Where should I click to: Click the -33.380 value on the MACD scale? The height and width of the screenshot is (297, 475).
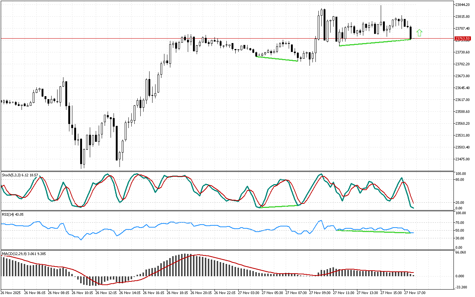pyautogui.click(x=461, y=287)
